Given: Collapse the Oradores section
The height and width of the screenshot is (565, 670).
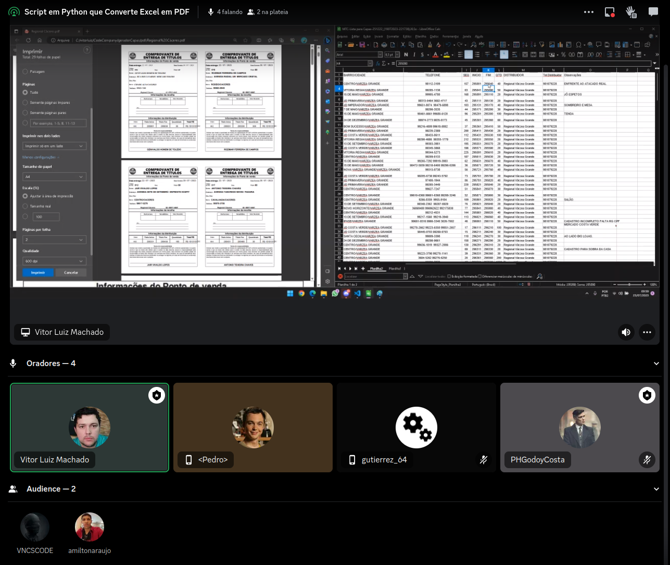Looking at the screenshot, I should tap(656, 363).
